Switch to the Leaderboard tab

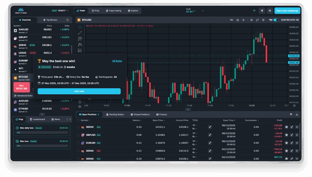pyautogui.click(x=37, y=120)
